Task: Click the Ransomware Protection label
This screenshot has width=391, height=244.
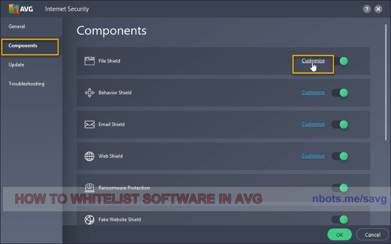Action: (124, 188)
